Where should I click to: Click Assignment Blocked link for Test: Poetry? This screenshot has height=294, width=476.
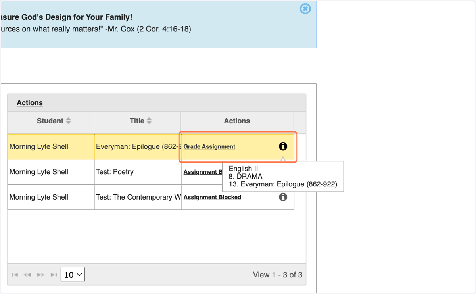pyautogui.click(x=203, y=172)
